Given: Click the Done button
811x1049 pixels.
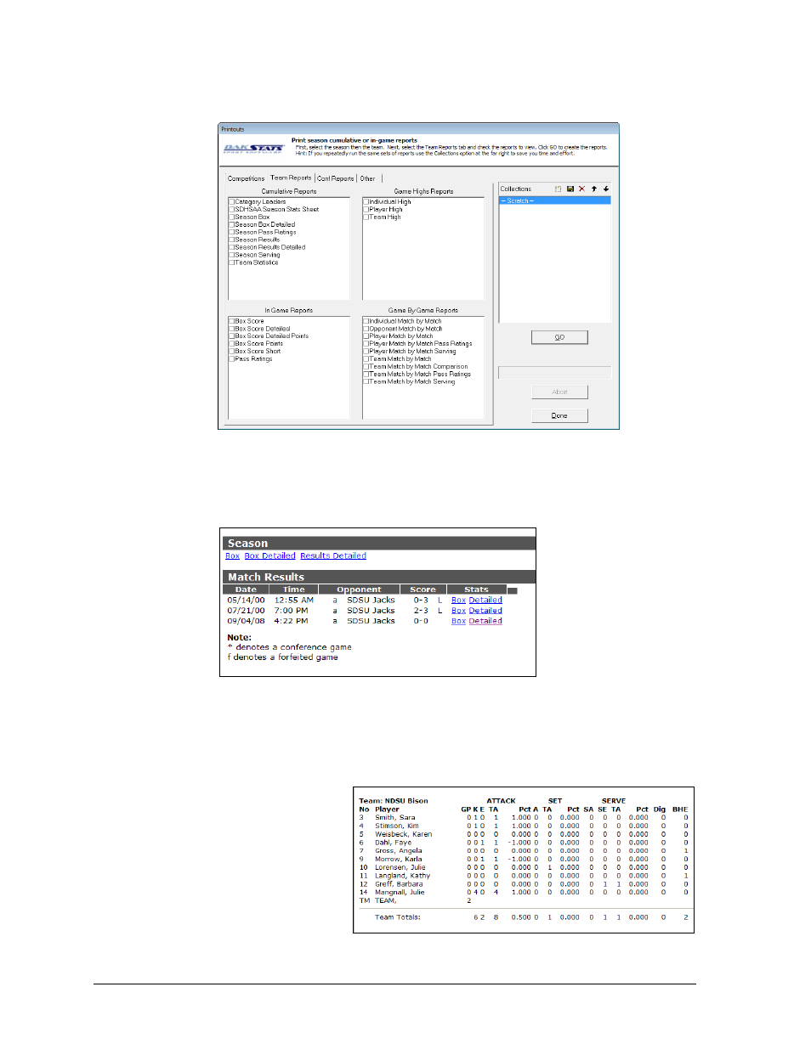Looking at the screenshot, I should tap(559, 415).
